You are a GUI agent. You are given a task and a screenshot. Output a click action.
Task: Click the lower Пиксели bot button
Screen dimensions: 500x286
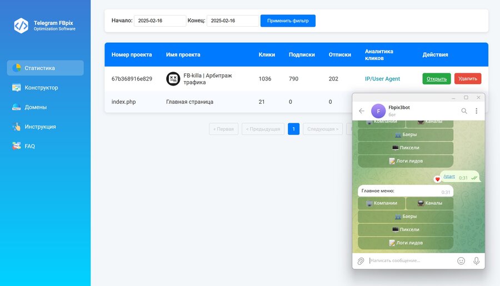click(x=406, y=229)
